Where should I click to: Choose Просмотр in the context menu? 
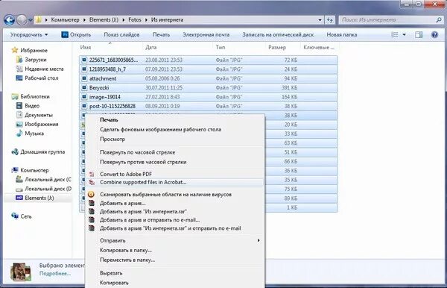(175, 139)
